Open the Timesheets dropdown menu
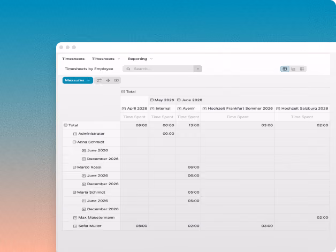The height and width of the screenshot is (252, 336). [106, 59]
